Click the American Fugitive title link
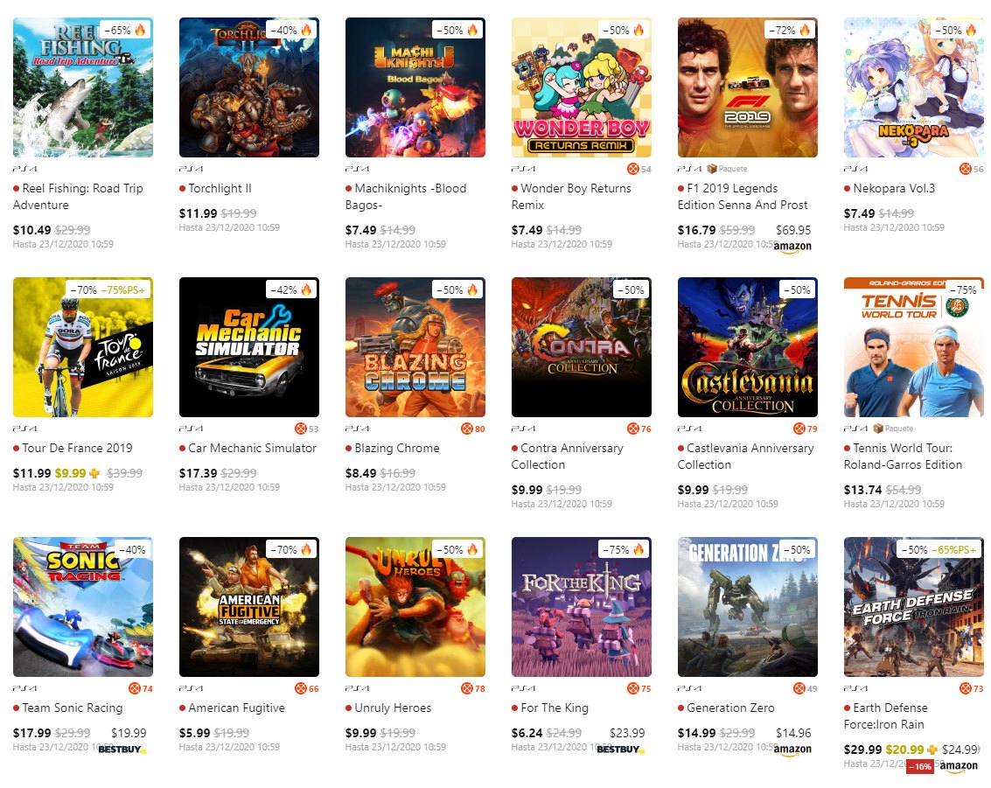 pyautogui.click(x=236, y=708)
